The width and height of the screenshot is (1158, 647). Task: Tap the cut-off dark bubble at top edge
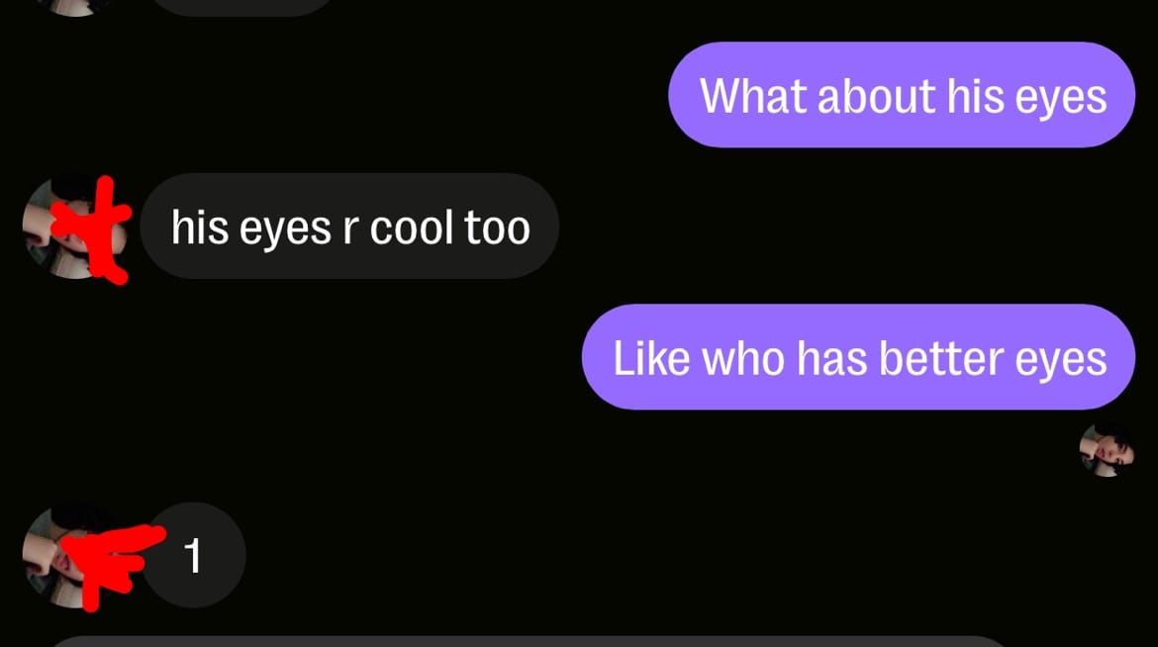coord(243,7)
